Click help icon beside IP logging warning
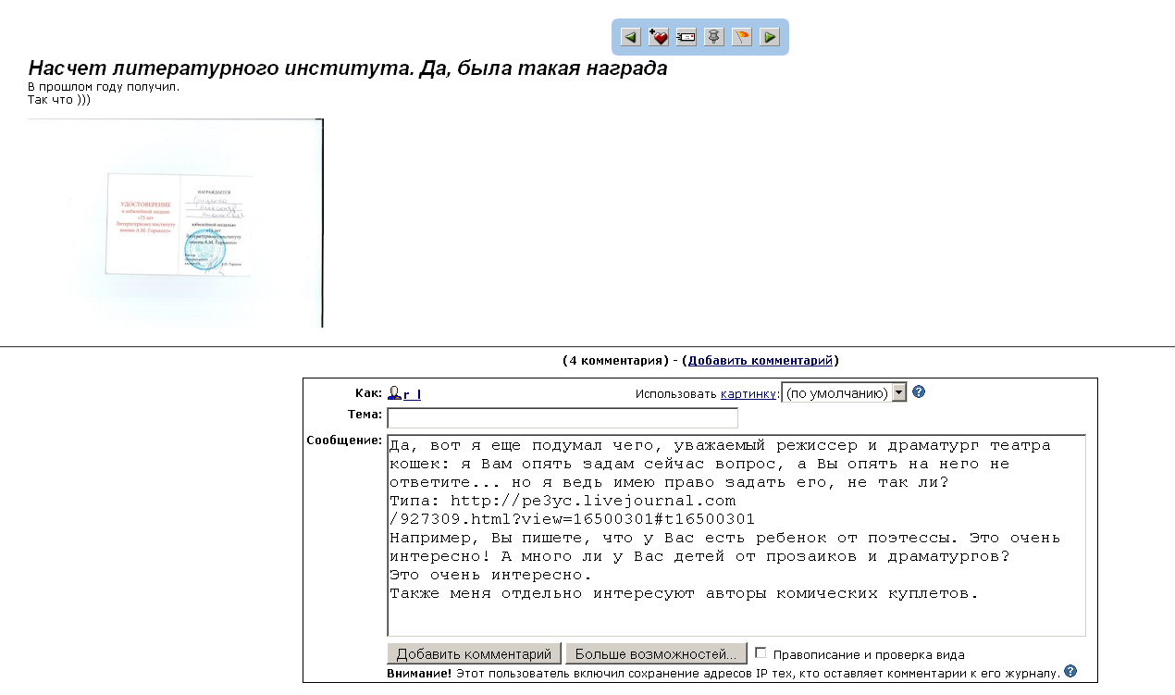 [1070, 672]
